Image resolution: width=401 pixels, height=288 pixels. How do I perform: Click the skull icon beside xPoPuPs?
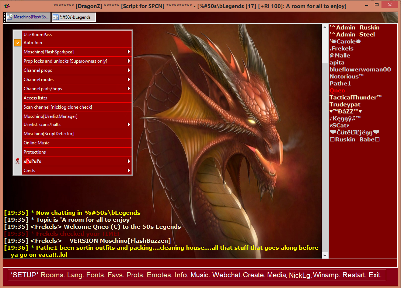coord(17,161)
